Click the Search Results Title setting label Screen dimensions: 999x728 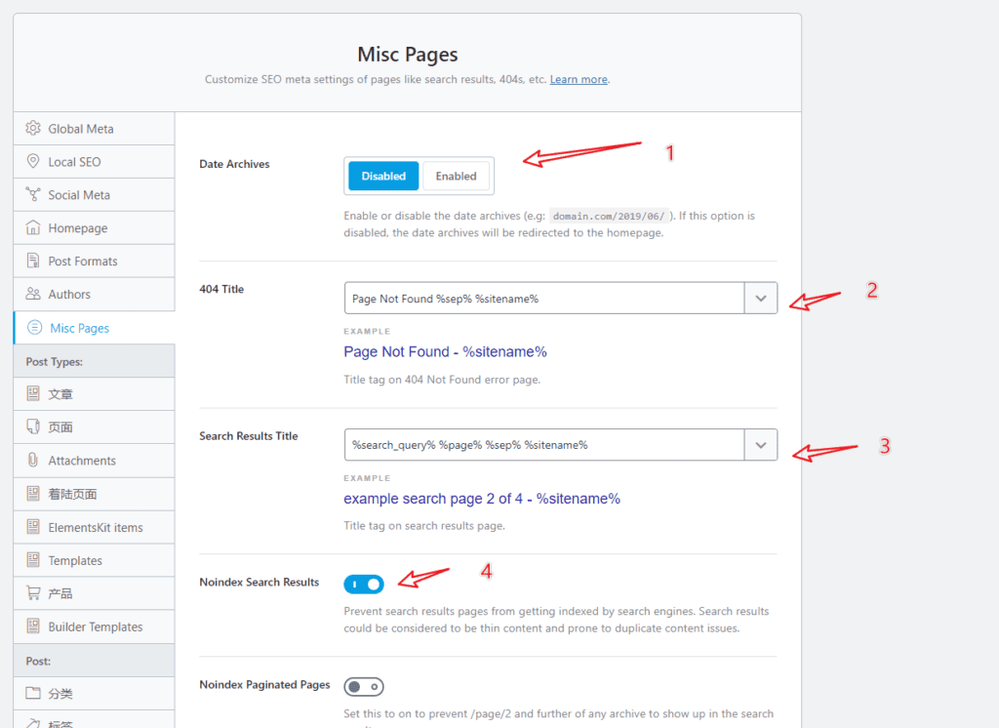[249, 436]
